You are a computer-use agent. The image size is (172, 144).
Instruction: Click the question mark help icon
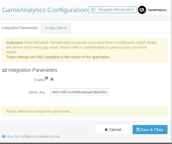tap(4, 137)
